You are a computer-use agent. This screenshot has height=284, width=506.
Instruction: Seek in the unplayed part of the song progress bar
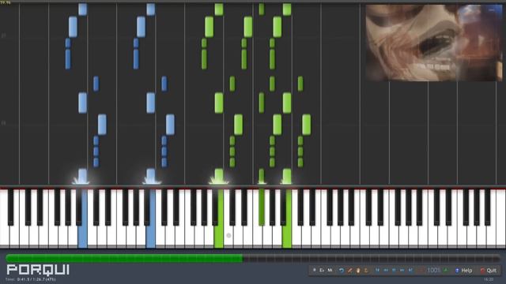coord(371,258)
